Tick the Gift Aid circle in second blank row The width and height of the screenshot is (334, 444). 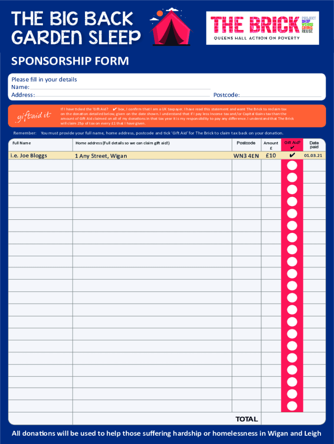(x=292, y=177)
